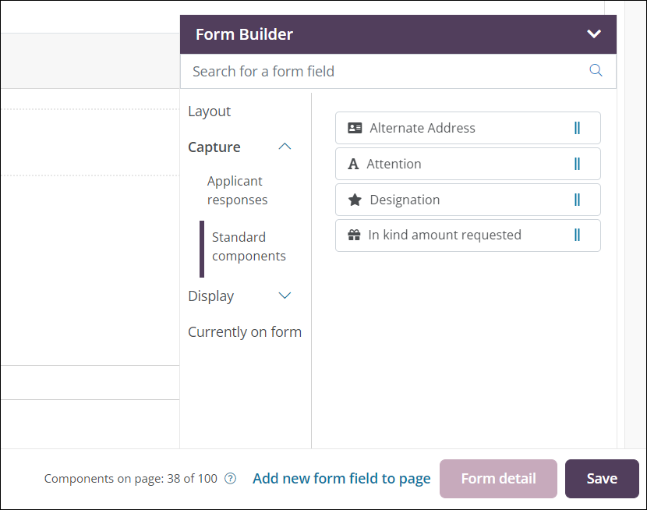The image size is (647, 510).
Task: Click the Designation star icon
Action: 355,200
